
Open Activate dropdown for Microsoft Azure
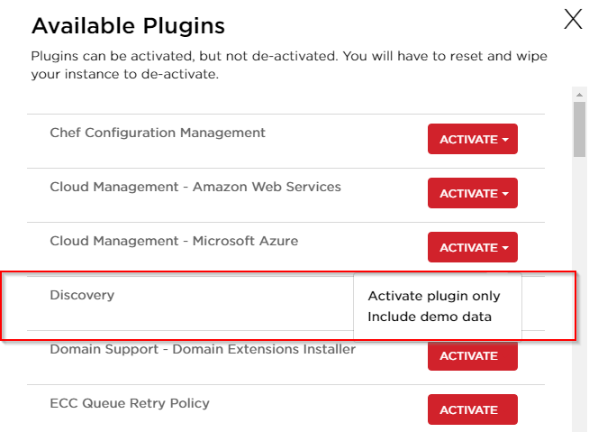(x=473, y=247)
